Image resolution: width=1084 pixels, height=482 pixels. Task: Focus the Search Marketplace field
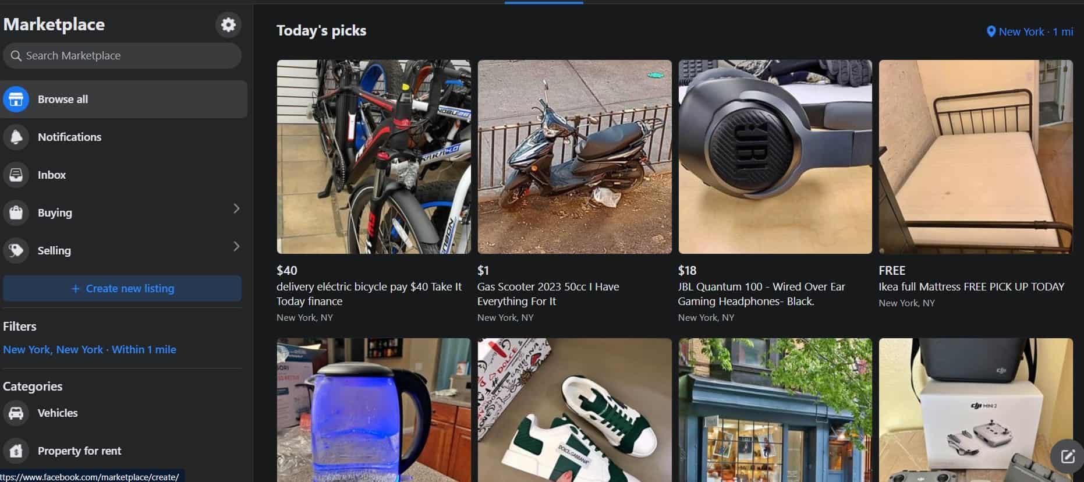click(122, 56)
